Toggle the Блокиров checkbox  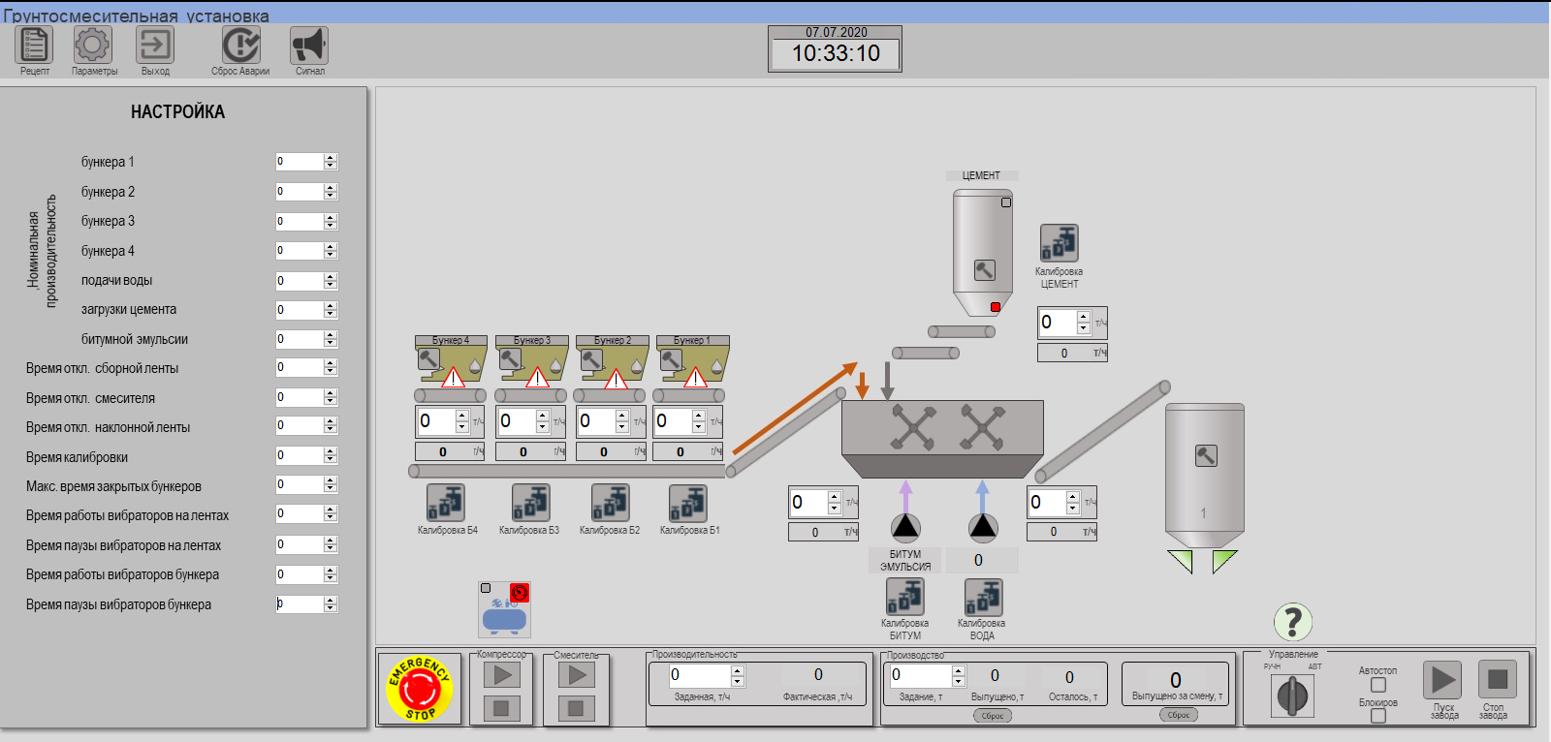click(x=1378, y=716)
